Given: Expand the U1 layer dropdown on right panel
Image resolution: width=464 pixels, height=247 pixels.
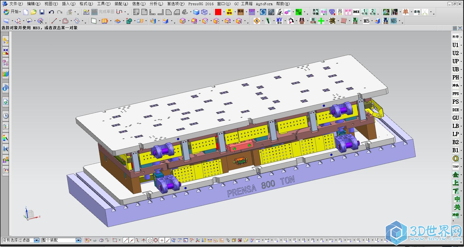Looking at the screenshot, I should tap(461, 45).
